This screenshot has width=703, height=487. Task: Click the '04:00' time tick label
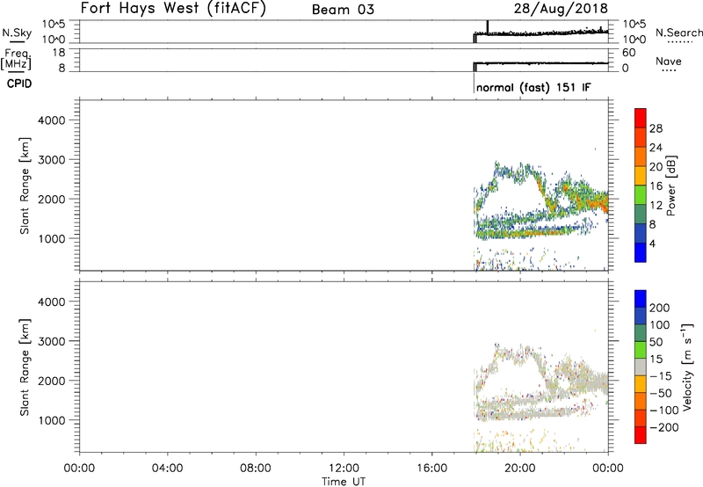pos(168,469)
